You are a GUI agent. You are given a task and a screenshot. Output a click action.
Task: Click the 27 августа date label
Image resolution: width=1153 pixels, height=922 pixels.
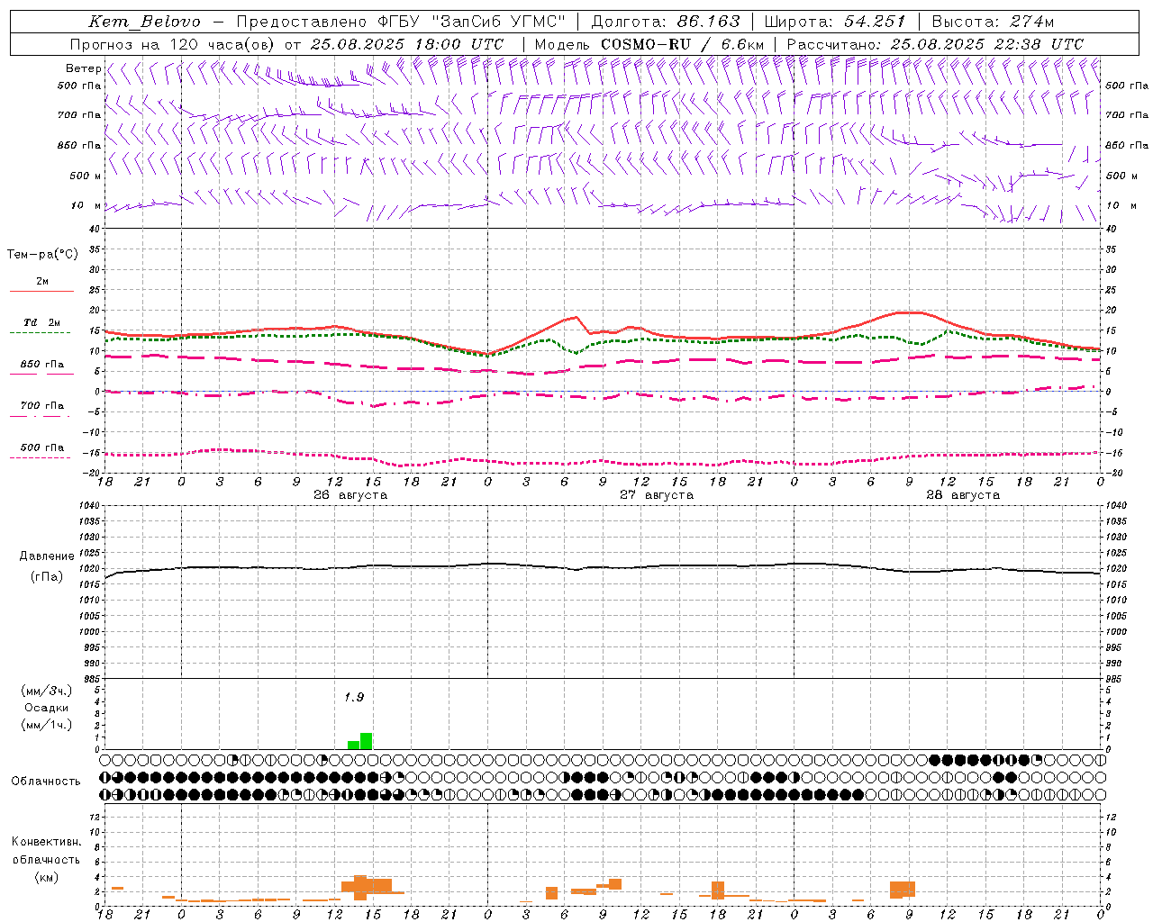point(657,495)
